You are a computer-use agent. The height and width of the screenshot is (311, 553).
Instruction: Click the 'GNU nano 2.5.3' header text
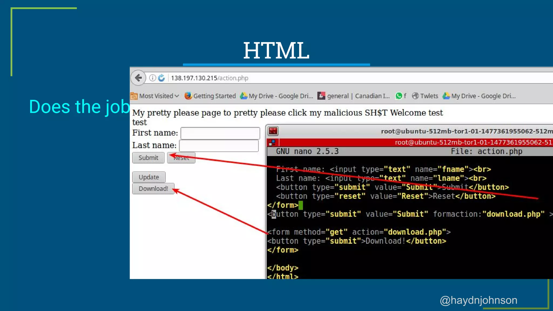[307, 151]
